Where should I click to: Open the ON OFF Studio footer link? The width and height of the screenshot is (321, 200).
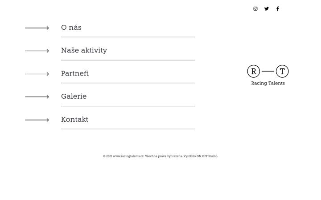(207, 156)
